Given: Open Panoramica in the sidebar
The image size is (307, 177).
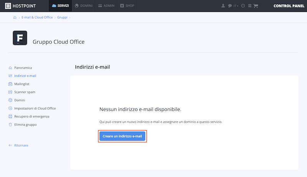Looking at the screenshot, I should point(23,68).
